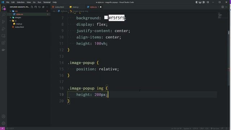Toggle the bottom panel visibility
Image resolution: width=231 pixels, height=130 pixels.
(x=200, y=2)
